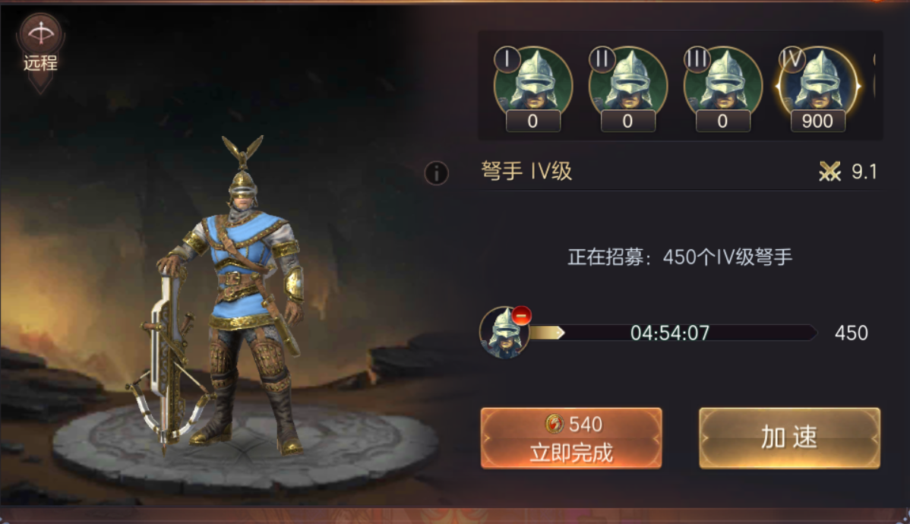Click the 弩手 IV级 unit title
The height and width of the screenshot is (524, 910).
point(526,171)
